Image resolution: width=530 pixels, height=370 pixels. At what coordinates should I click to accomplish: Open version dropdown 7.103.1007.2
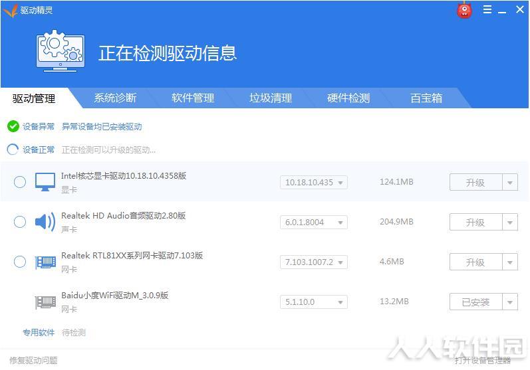pyautogui.click(x=314, y=262)
